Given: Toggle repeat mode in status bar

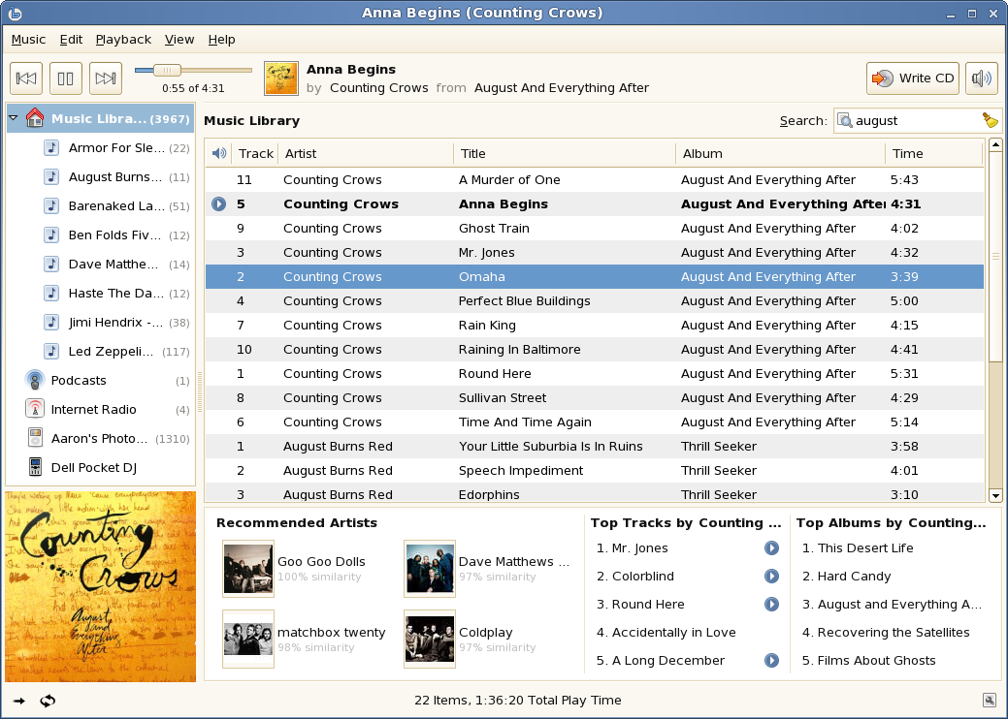Looking at the screenshot, I should (48, 701).
